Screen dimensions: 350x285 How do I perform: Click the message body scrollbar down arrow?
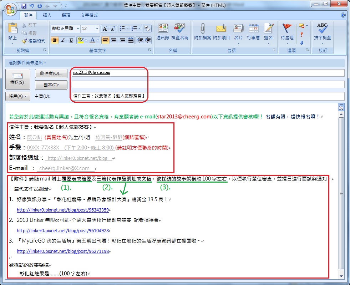point(341,276)
